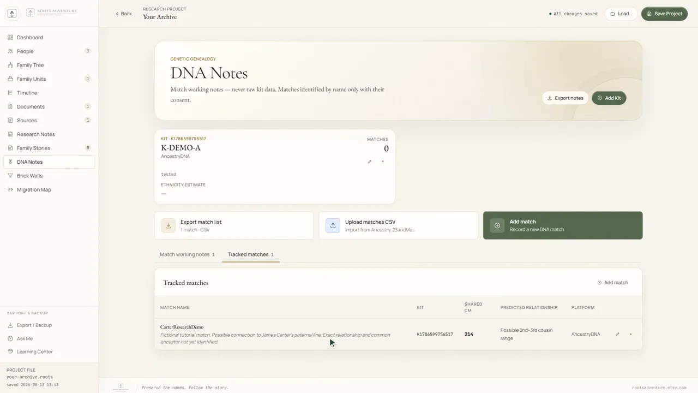Click the Export match list card

234,225
